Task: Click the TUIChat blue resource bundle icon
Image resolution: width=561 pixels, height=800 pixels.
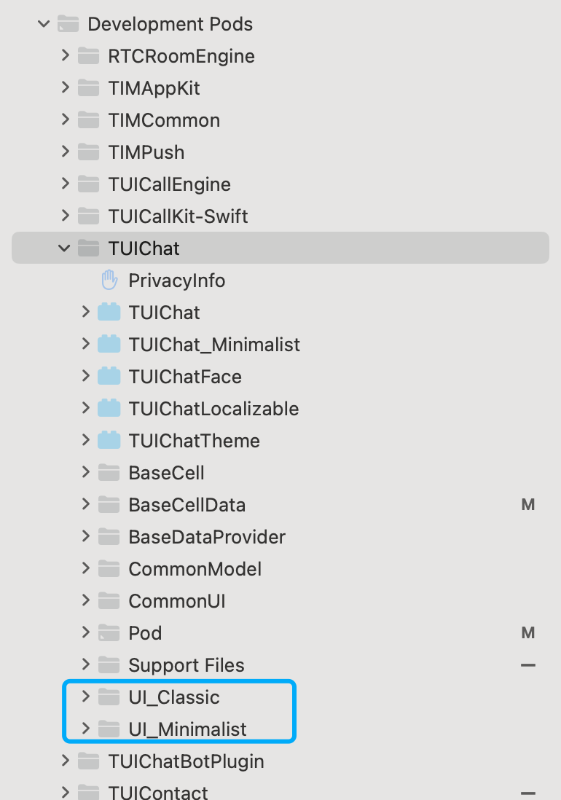Action: pos(109,313)
